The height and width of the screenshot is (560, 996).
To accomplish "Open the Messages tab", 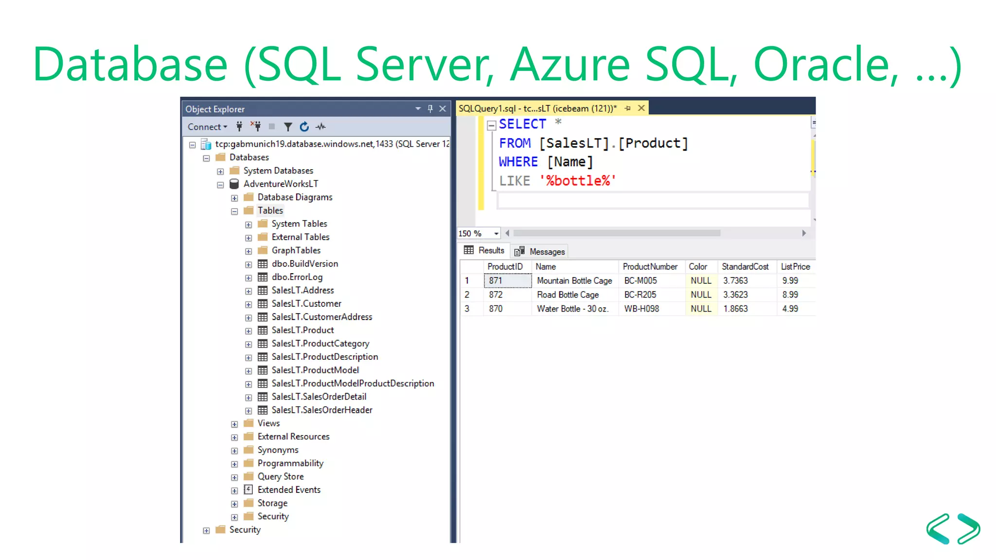I will [x=540, y=252].
